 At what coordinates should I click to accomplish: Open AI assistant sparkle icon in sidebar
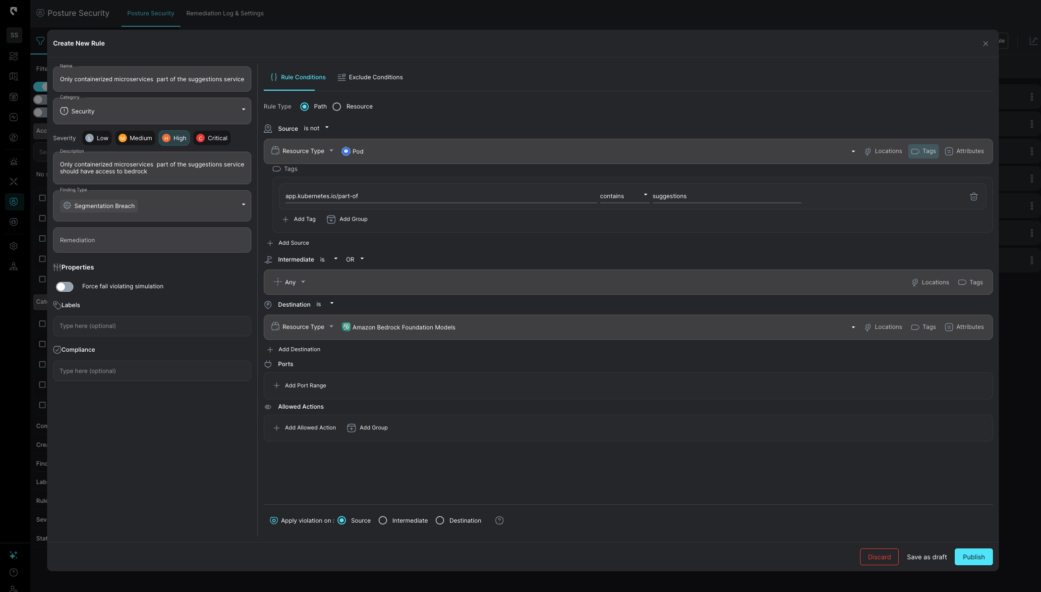pyautogui.click(x=13, y=555)
